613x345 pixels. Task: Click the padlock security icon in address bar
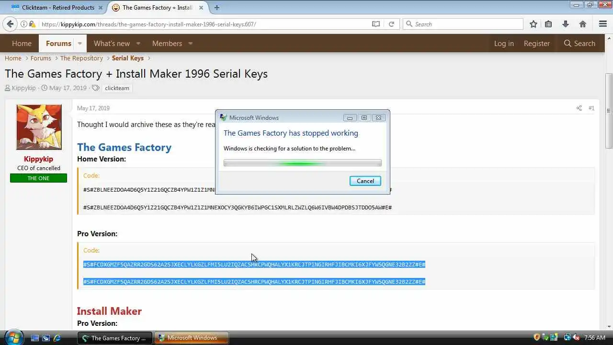[32, 24]
